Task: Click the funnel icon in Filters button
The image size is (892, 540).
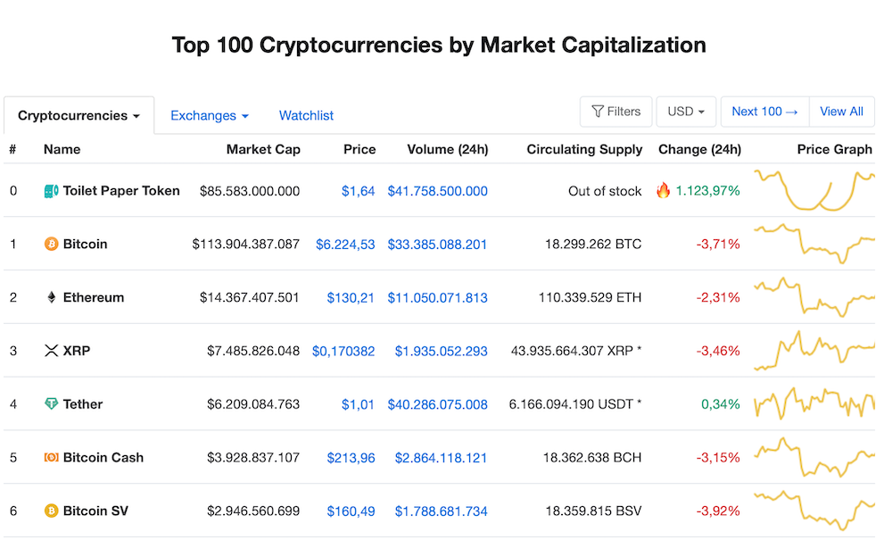Action: tap(598, 112)
